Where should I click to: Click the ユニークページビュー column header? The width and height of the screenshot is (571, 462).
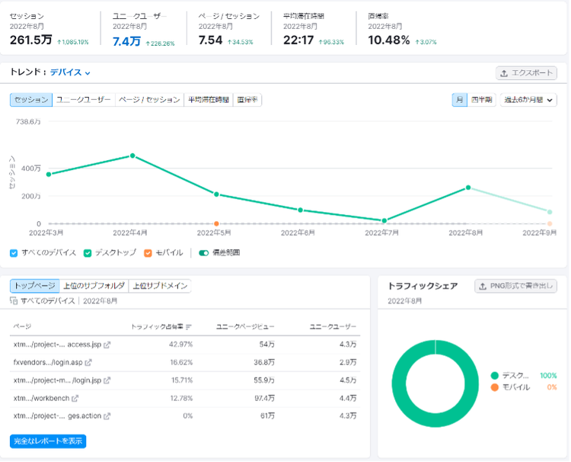coord(245,327)
